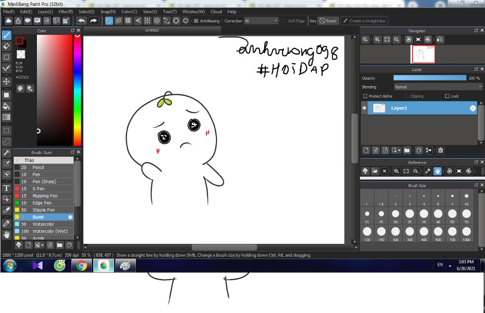Click the rainbow hue strip
The height and width of the screenshot is (313, 485).
[x=77, y=90]
